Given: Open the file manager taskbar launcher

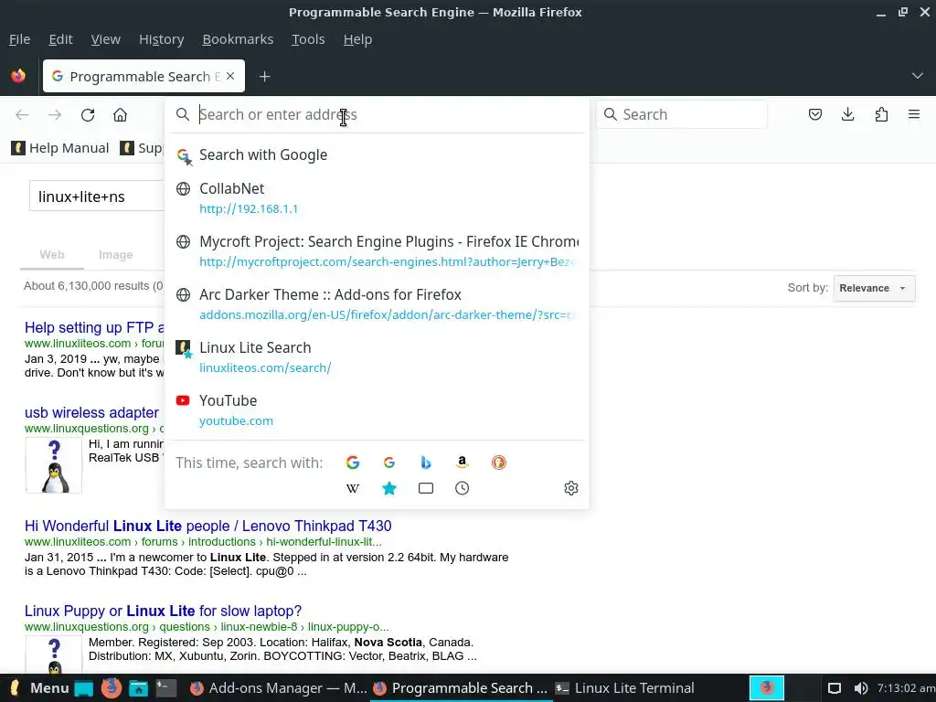Looking at the screenshot, I should tap(139, 688).
